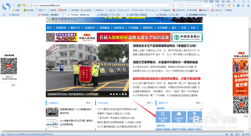Close the 经验已提交_百度经验 tab
The height and width of the screenshot is (136, 251).
pyautogui.click(x=152, y=15)
